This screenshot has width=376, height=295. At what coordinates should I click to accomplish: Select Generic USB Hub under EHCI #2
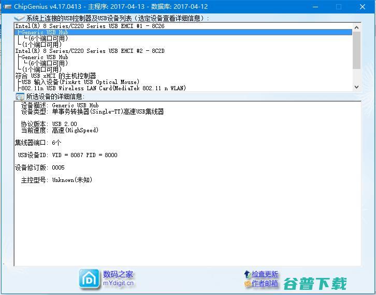pos(45,57)
